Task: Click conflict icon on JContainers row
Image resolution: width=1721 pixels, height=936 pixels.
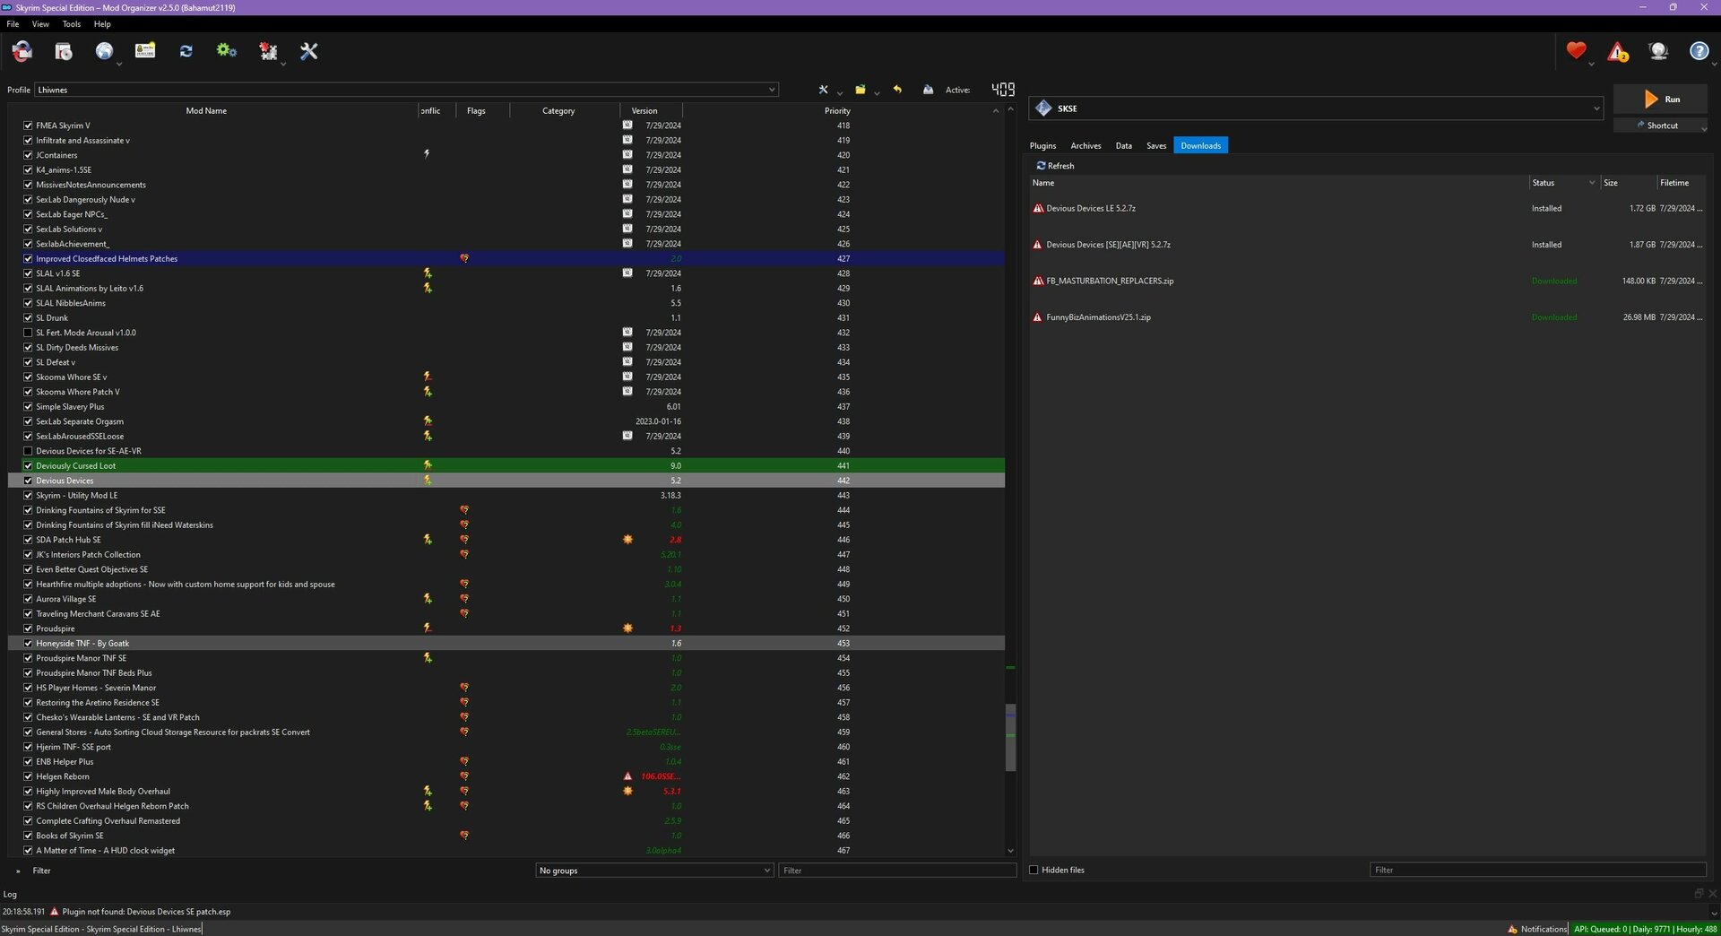Action: tap(427, 154)
